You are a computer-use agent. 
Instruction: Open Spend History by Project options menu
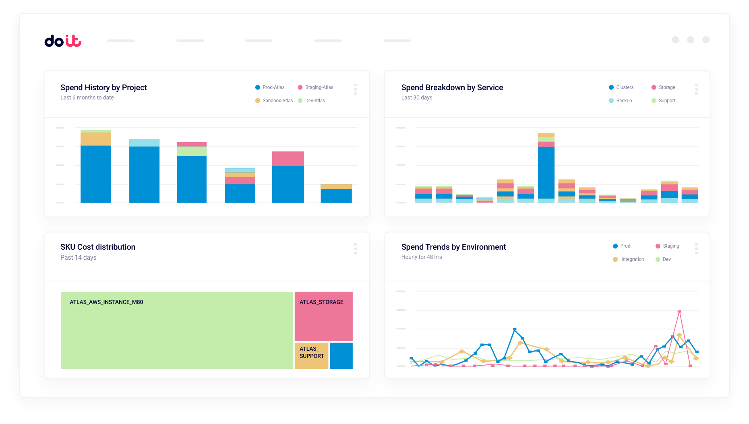[x=355, y=89]
